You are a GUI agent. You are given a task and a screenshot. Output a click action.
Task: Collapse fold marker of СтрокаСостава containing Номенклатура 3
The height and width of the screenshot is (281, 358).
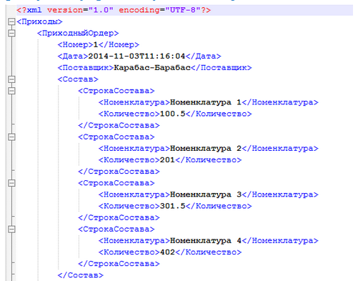pos(11,183)
